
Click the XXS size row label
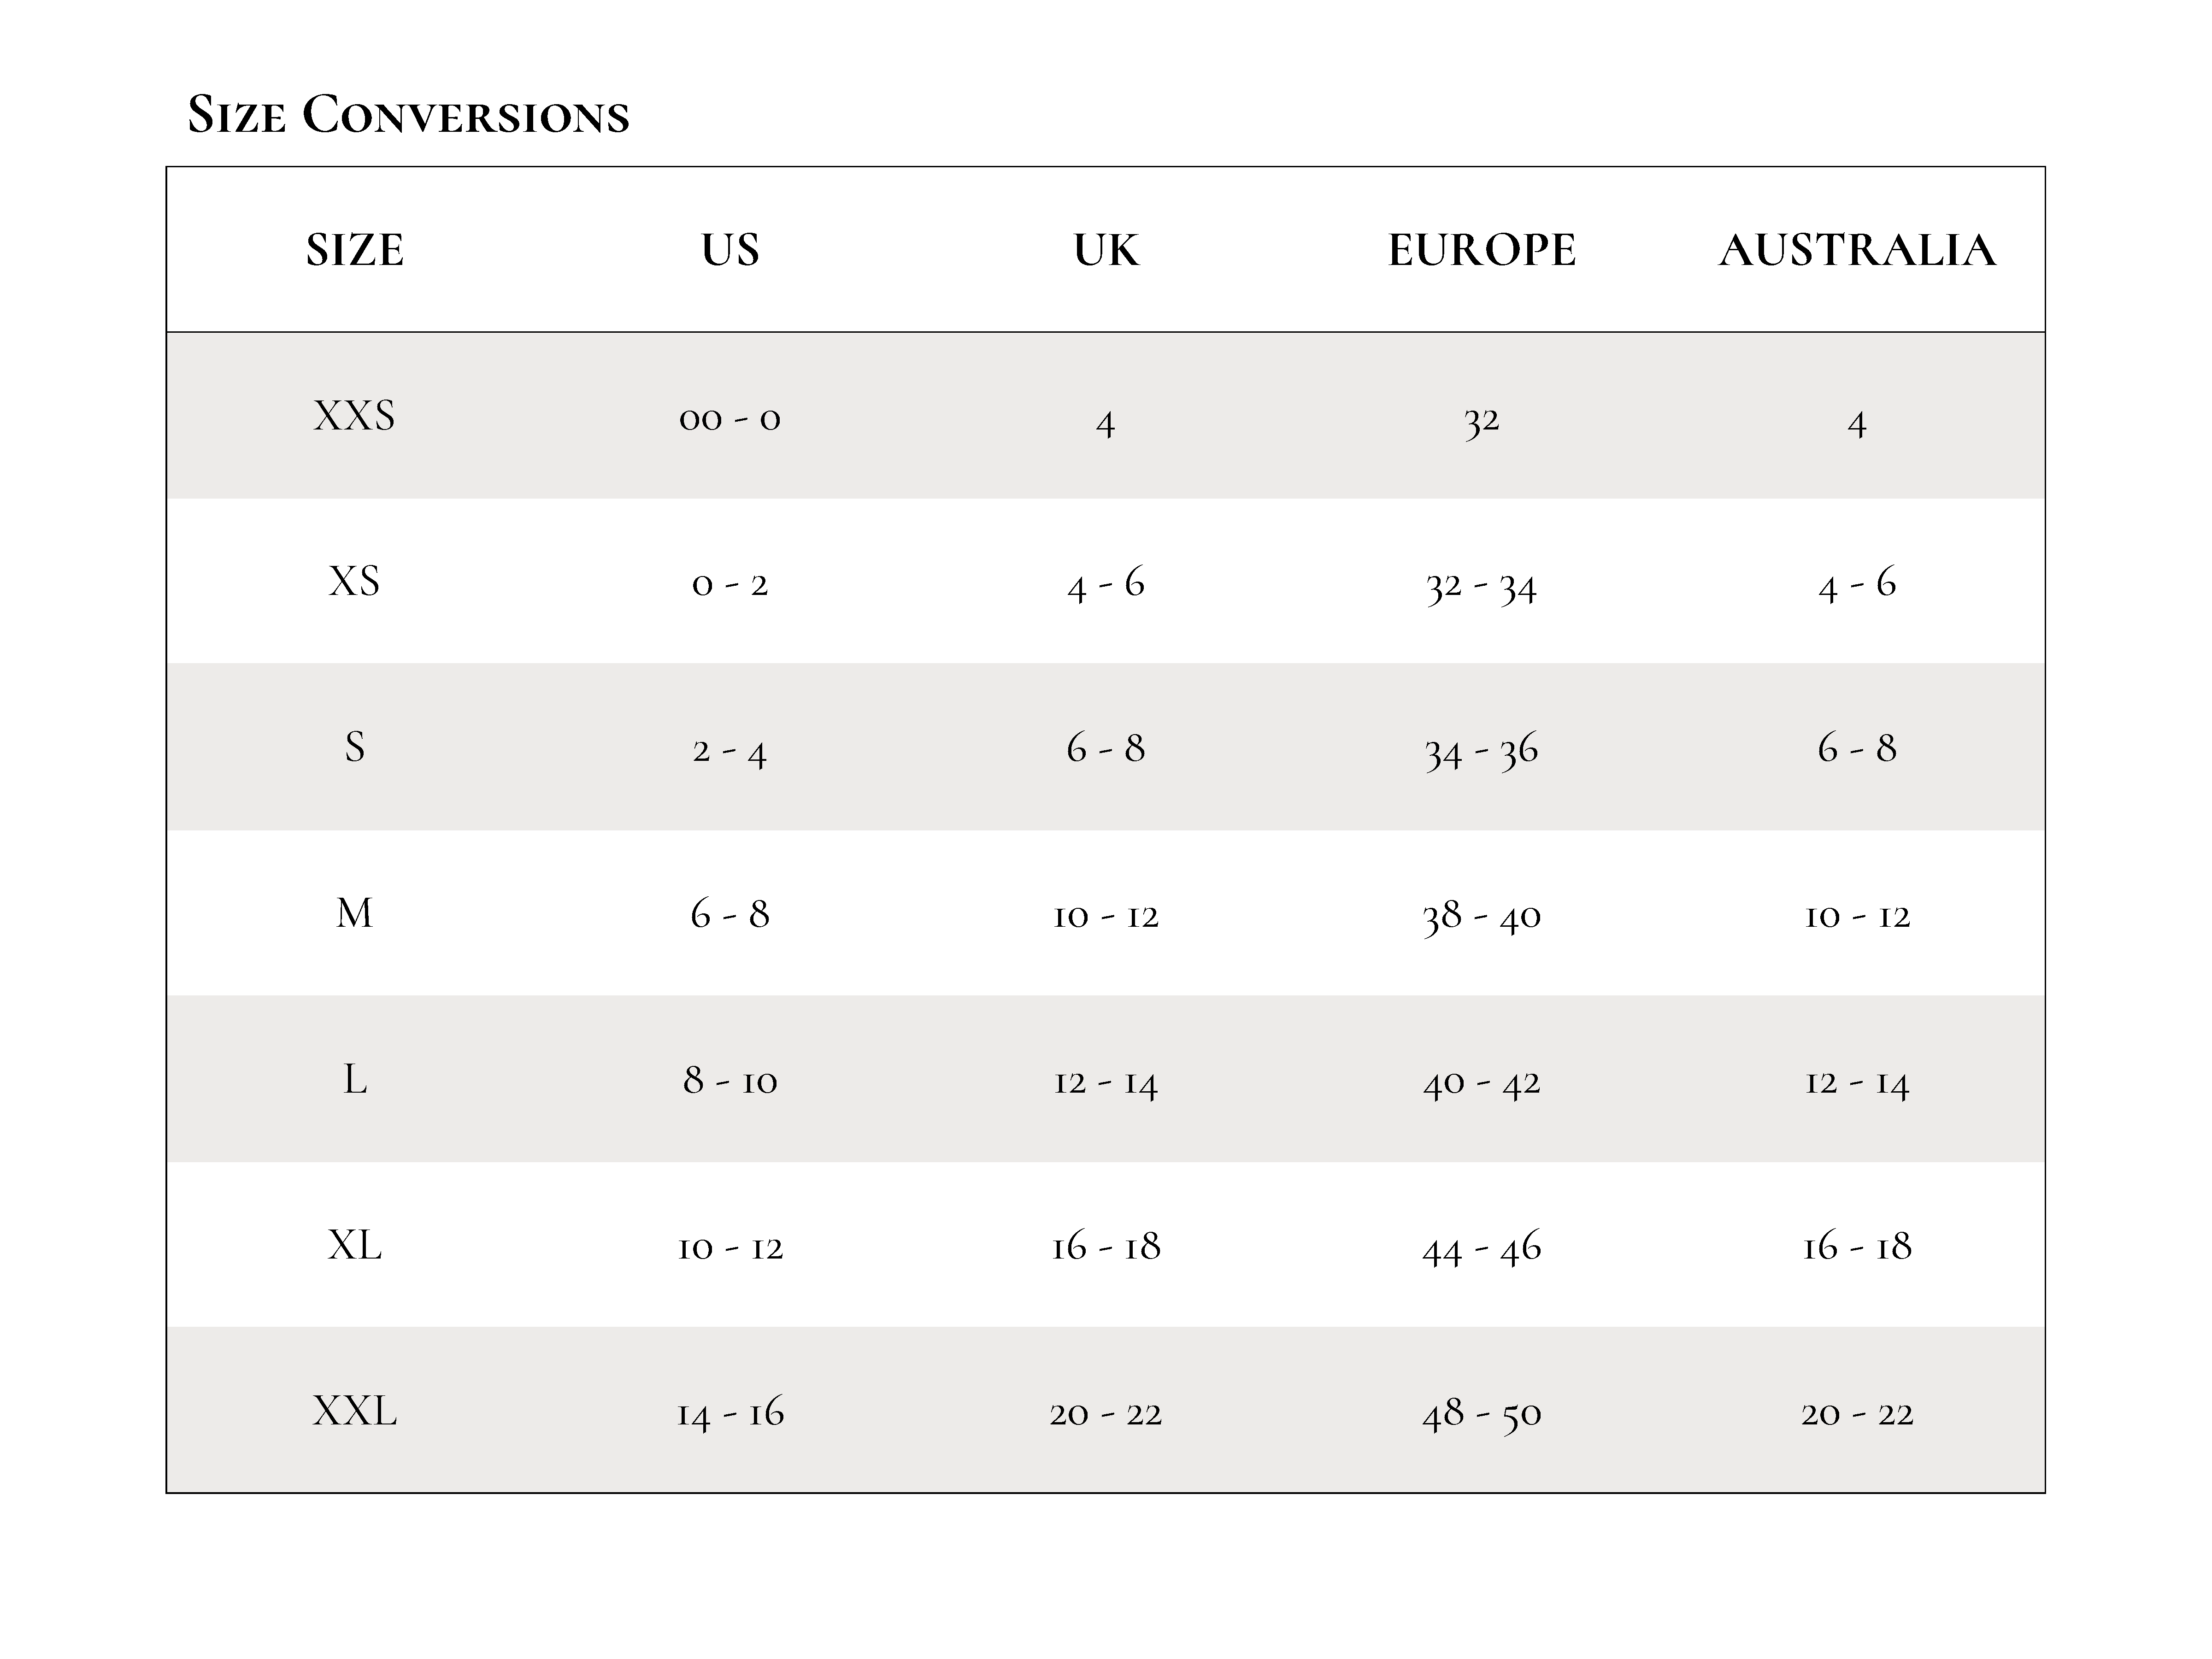[355, 416]
